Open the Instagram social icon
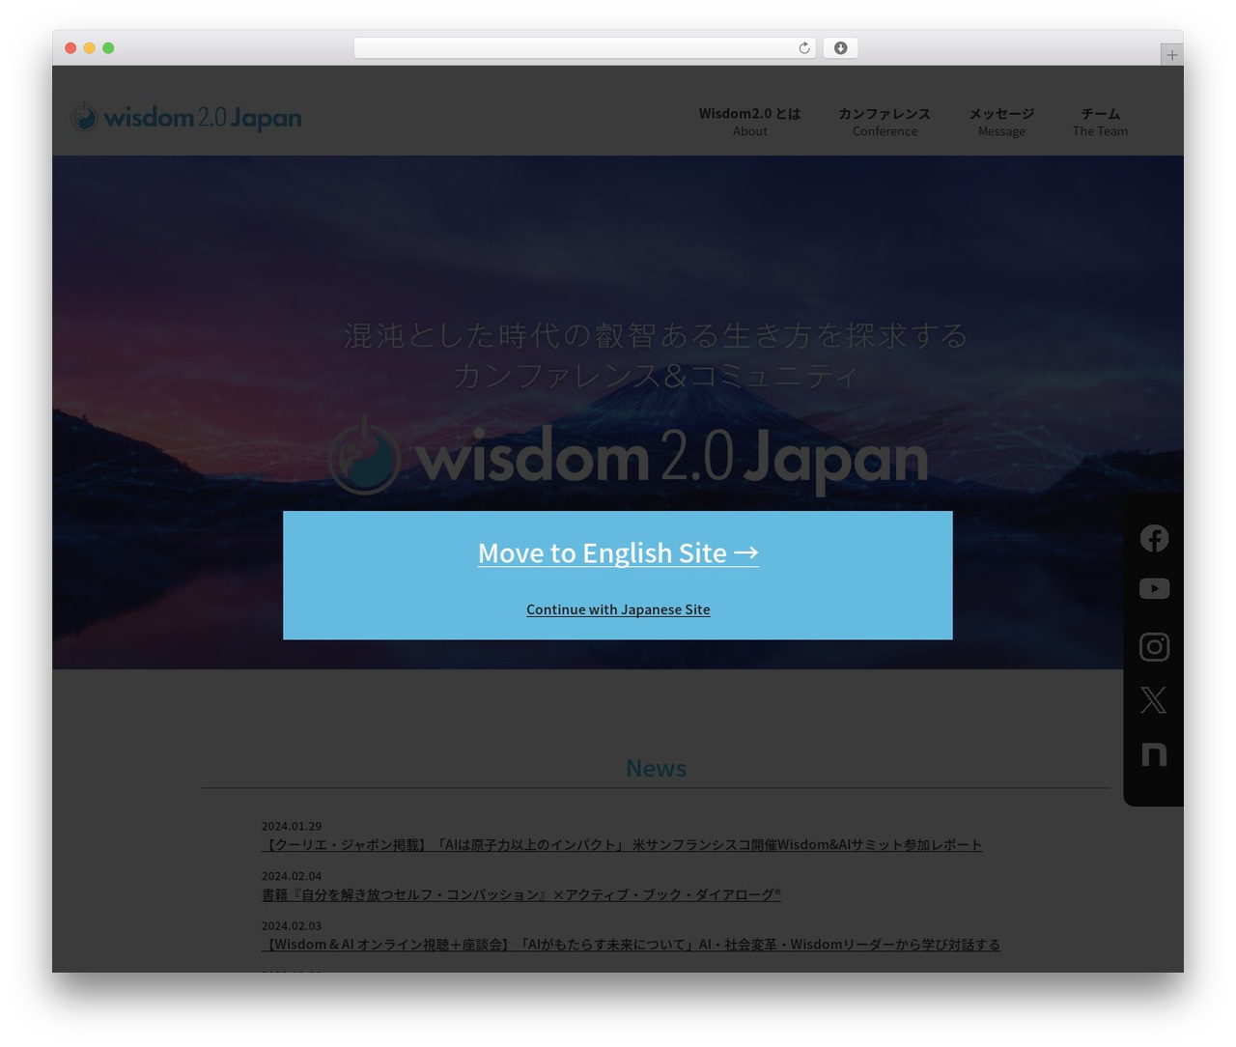 click(x=1154, y=646)
